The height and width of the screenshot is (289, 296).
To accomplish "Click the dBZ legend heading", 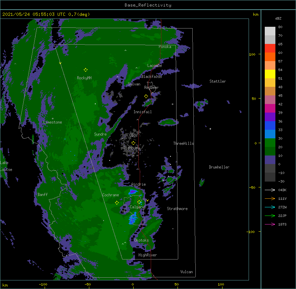I will tap(278, 18).
